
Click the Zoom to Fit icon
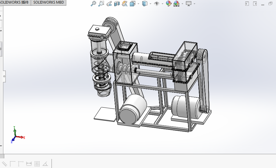93,4
